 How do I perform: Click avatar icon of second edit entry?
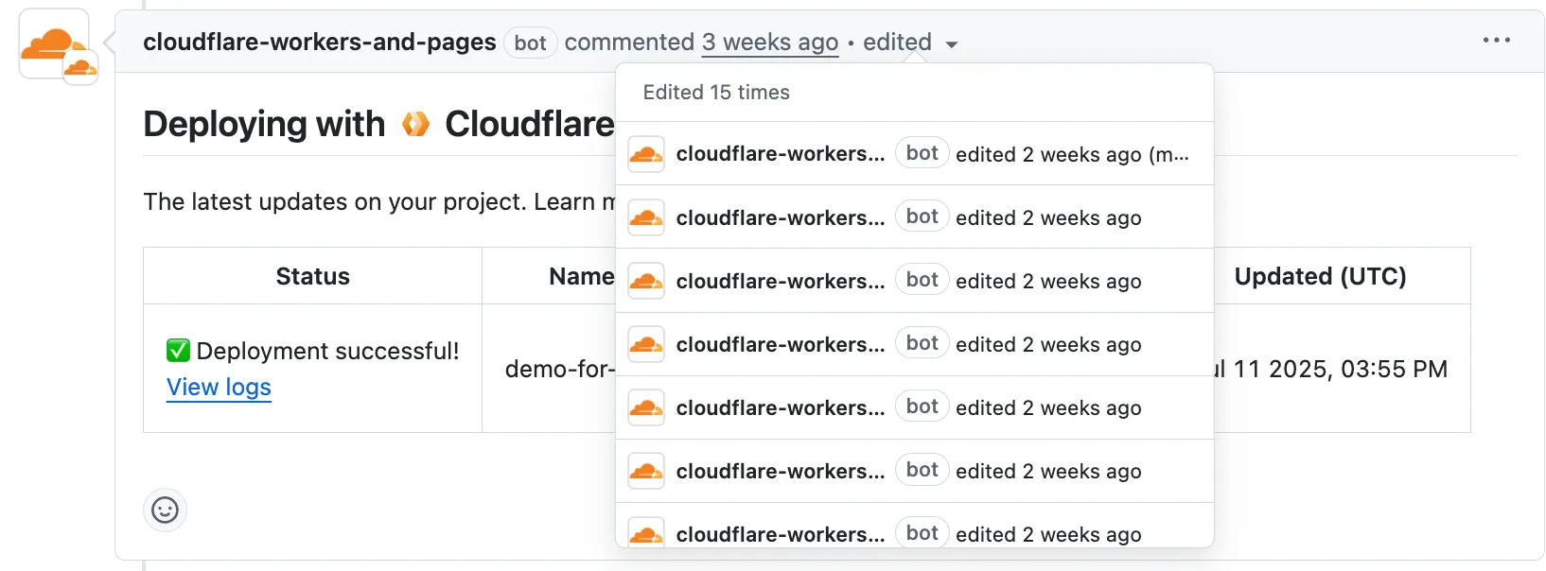(x=646, y=217)
